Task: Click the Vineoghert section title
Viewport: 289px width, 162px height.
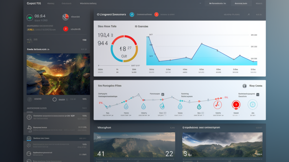Action: 104,128
